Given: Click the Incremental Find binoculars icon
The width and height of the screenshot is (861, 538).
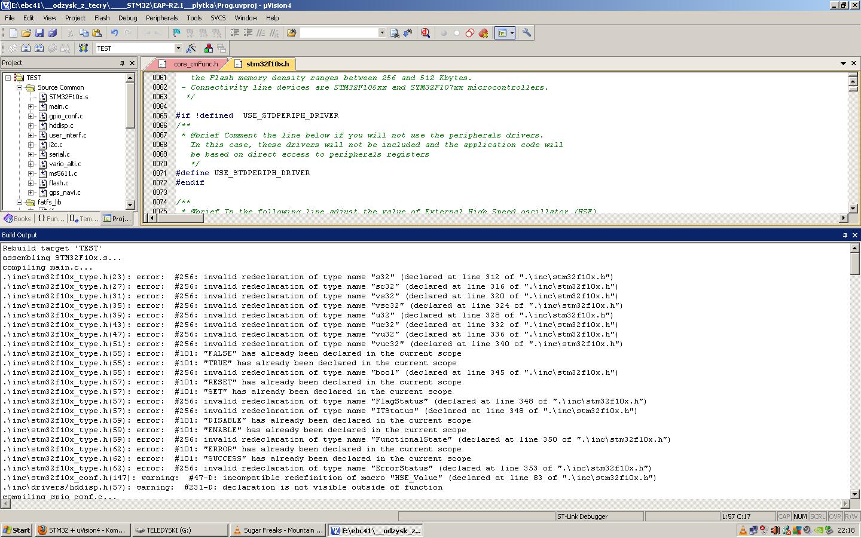Looking at the screenshot, I should click(x=408, y=33).
